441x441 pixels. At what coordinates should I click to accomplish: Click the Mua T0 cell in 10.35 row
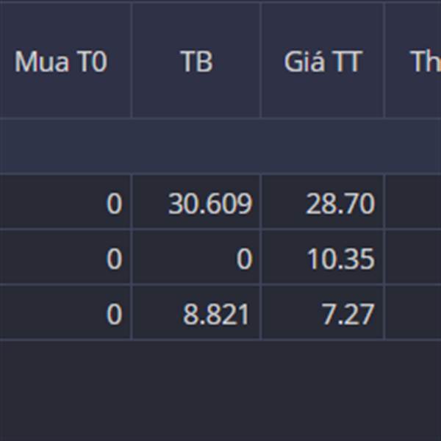click(x=113, y=259)
